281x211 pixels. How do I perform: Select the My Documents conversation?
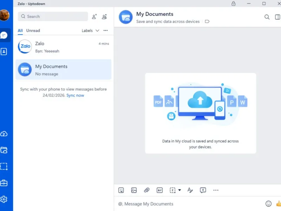pos(64,69)
